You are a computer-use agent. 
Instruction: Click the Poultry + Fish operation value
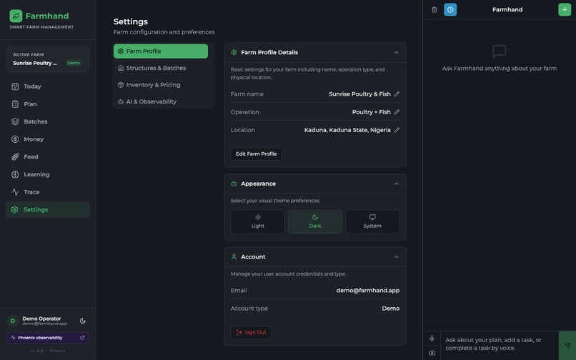[371, 112]
